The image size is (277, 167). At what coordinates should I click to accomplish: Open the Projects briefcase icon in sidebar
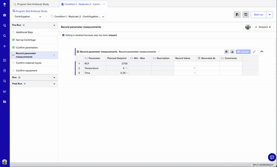click(5, 15)
